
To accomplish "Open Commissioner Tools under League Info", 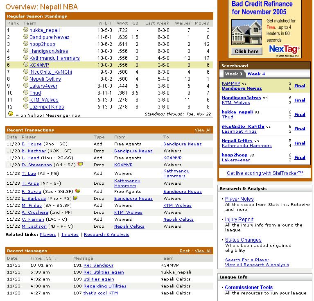I will pyautogui.click(x=248, y=287).
